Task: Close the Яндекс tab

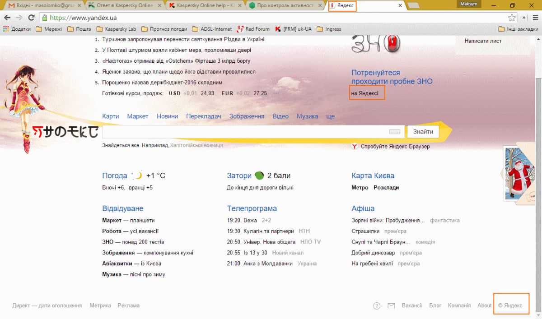Action: tap(400, 6)
